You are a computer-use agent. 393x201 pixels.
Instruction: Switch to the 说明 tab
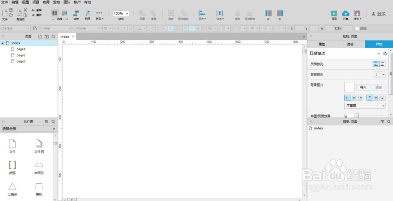coord(351,44)
